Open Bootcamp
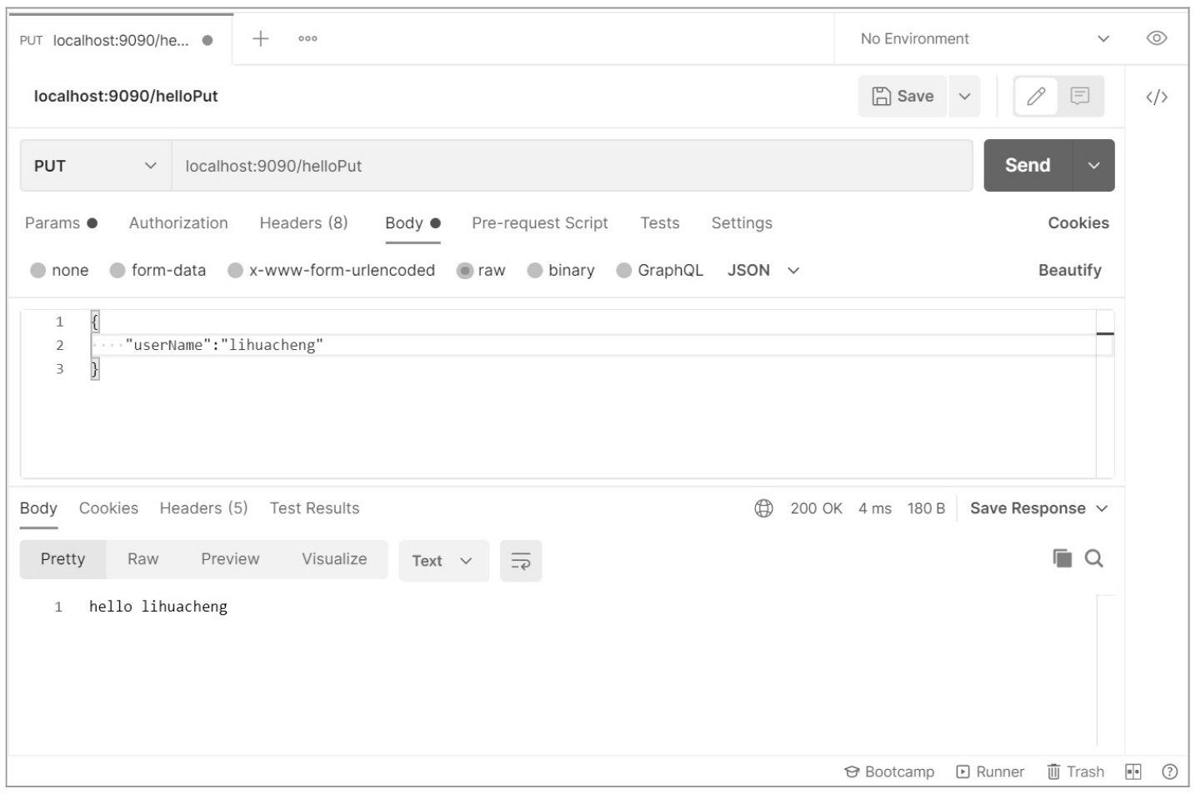The width and height of the screenshot is (1196, 794). [x=891, y=772]
